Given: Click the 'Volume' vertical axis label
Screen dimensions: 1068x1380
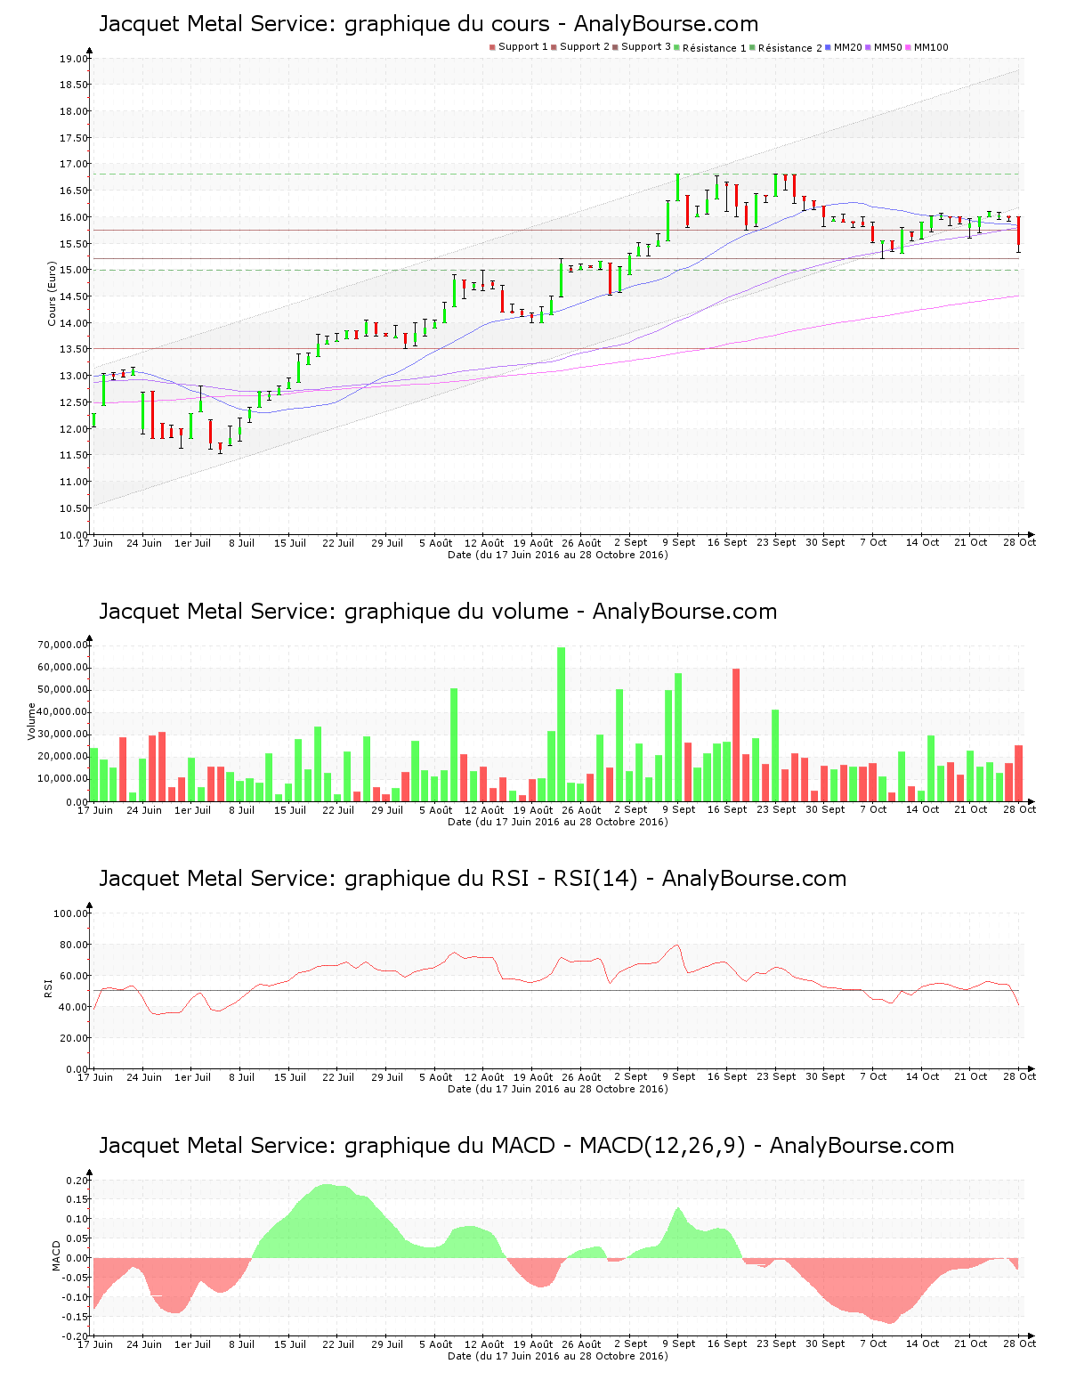Looking at the screenshot, I should pos(32,721).
